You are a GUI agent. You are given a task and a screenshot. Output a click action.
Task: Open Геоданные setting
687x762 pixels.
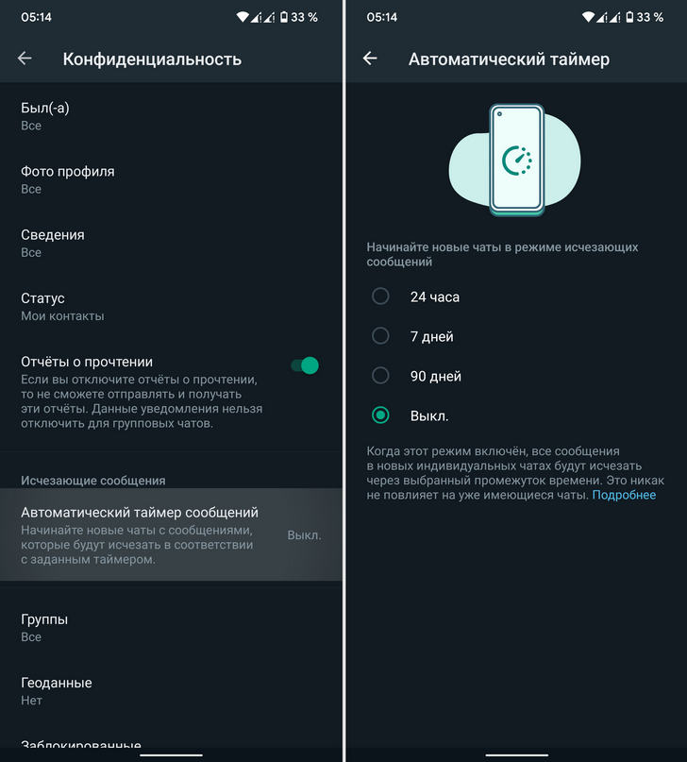click(172, 691)
